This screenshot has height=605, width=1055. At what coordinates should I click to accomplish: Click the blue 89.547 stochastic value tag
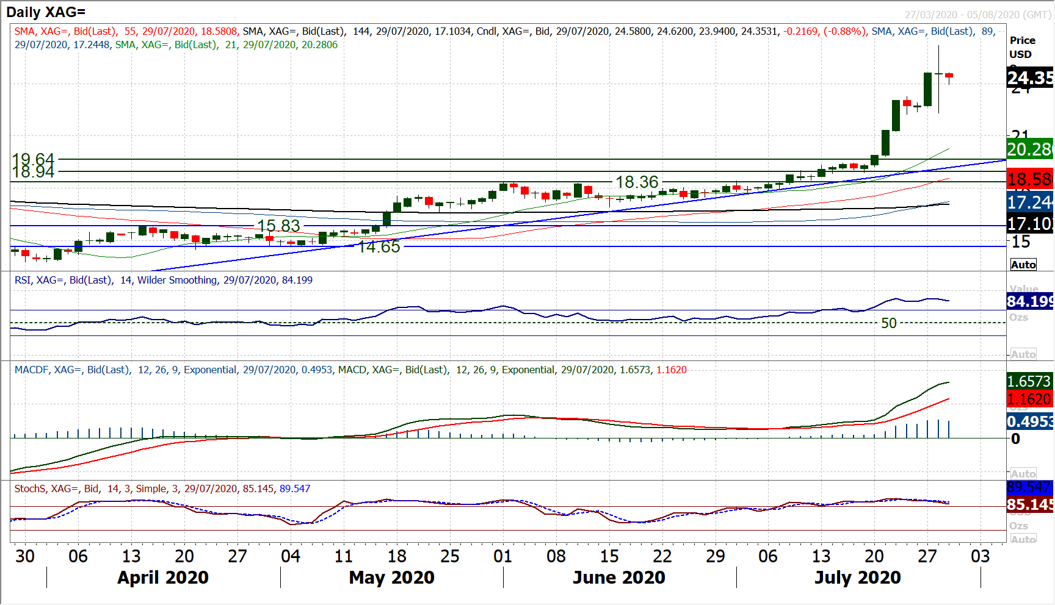click(x=1030, y=487)
